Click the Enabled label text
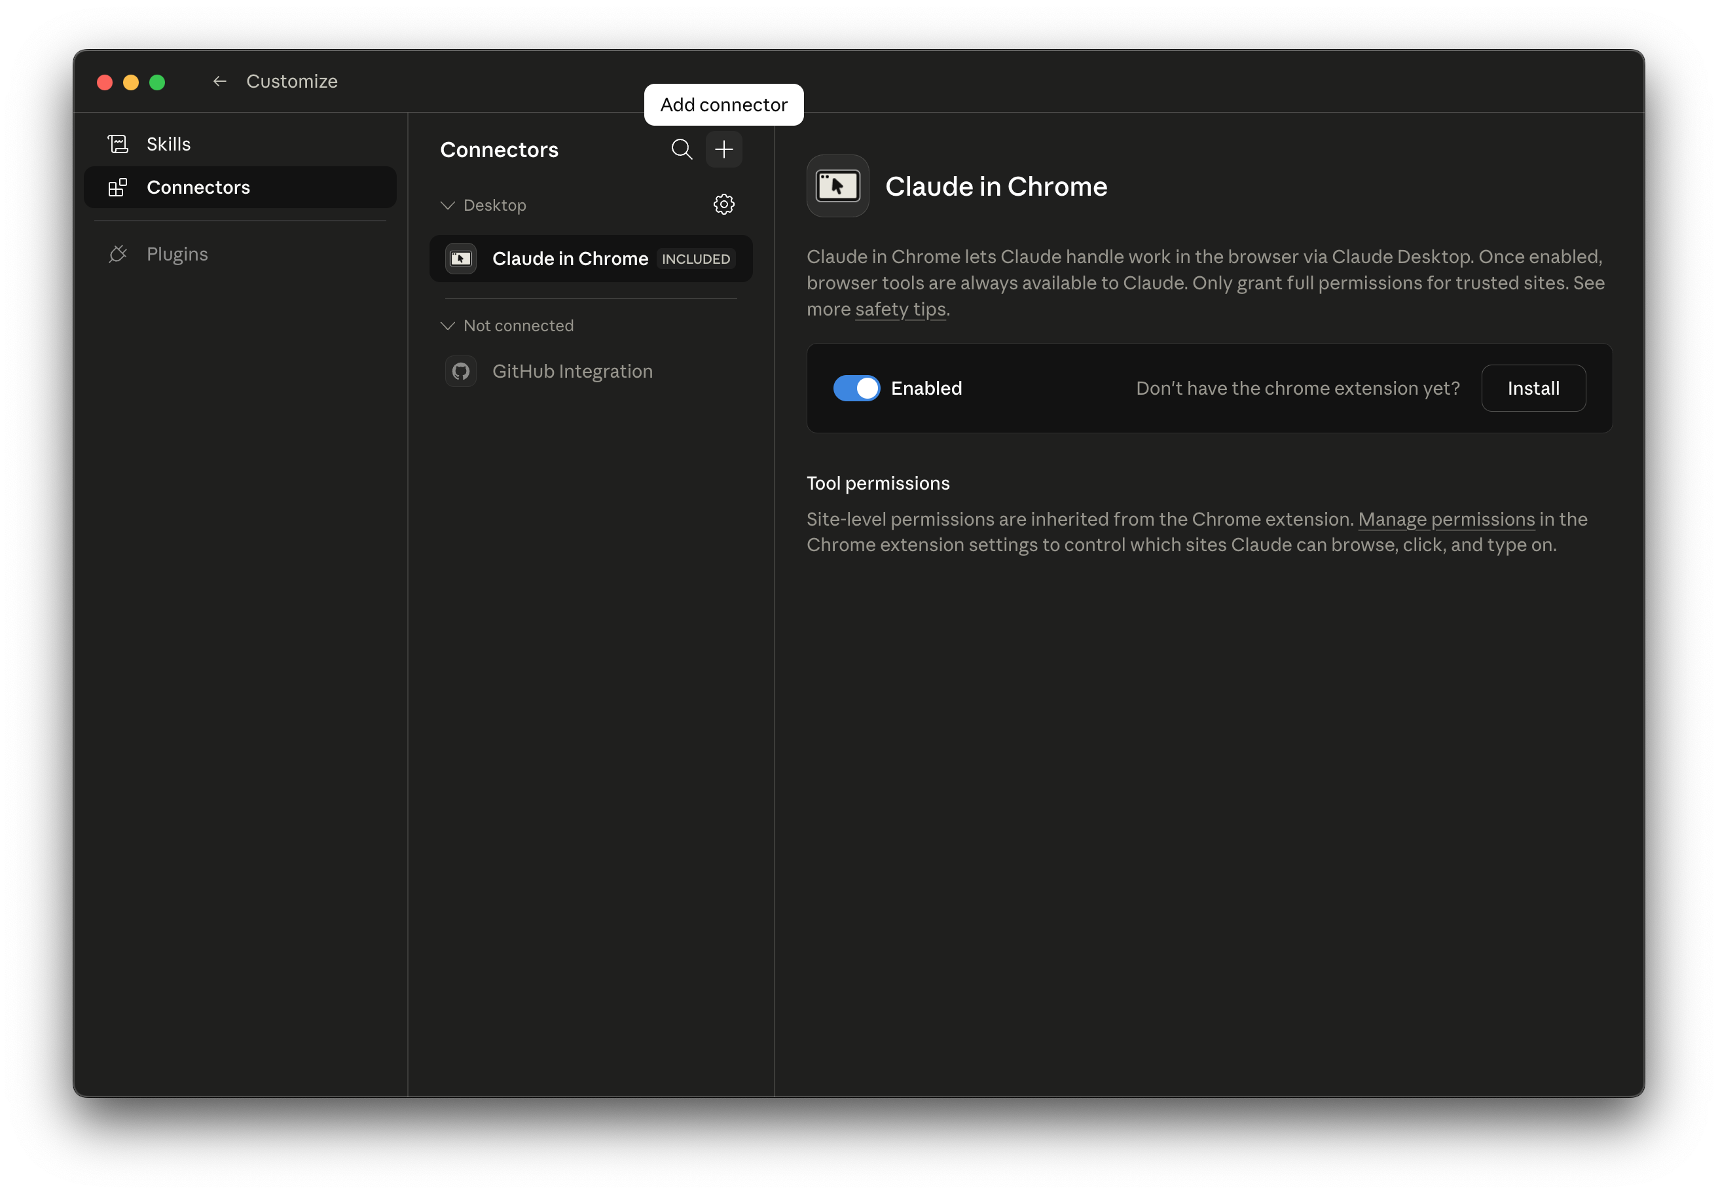1718x1194 pixels. pos(926,388)
